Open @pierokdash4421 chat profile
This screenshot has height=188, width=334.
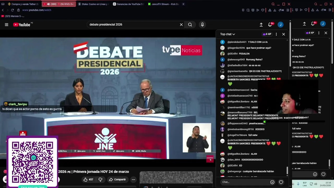[x=237, y=42]
